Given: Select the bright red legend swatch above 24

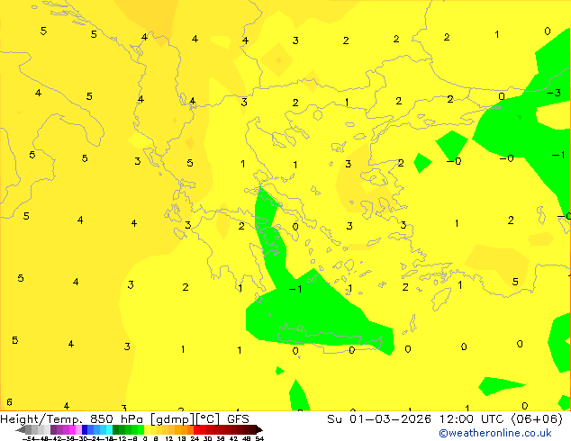Looking at the screenshot, I should coord(197,429).
